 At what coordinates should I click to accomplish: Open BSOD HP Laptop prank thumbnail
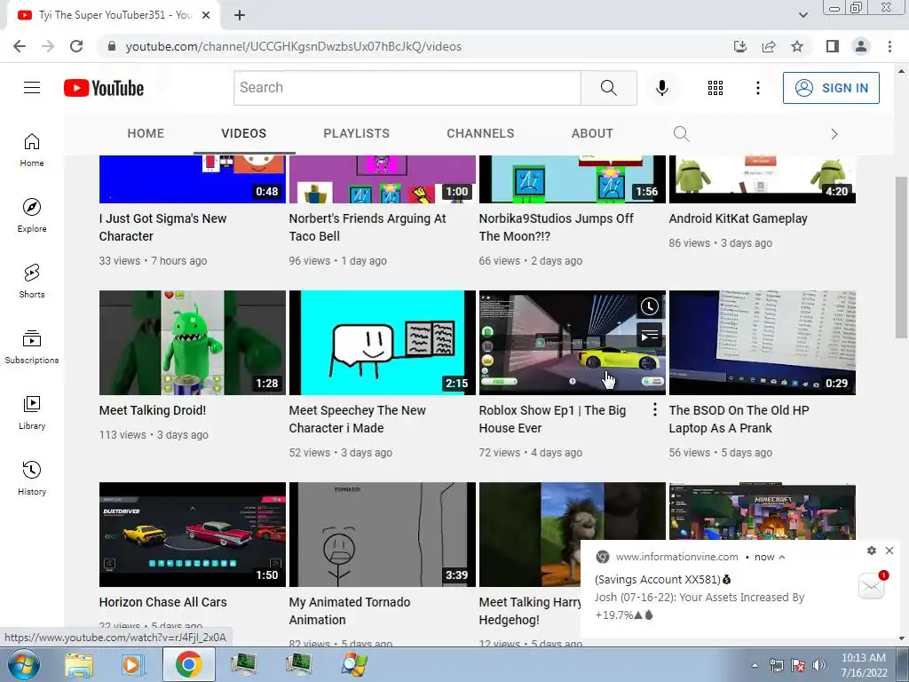[763, 343]
